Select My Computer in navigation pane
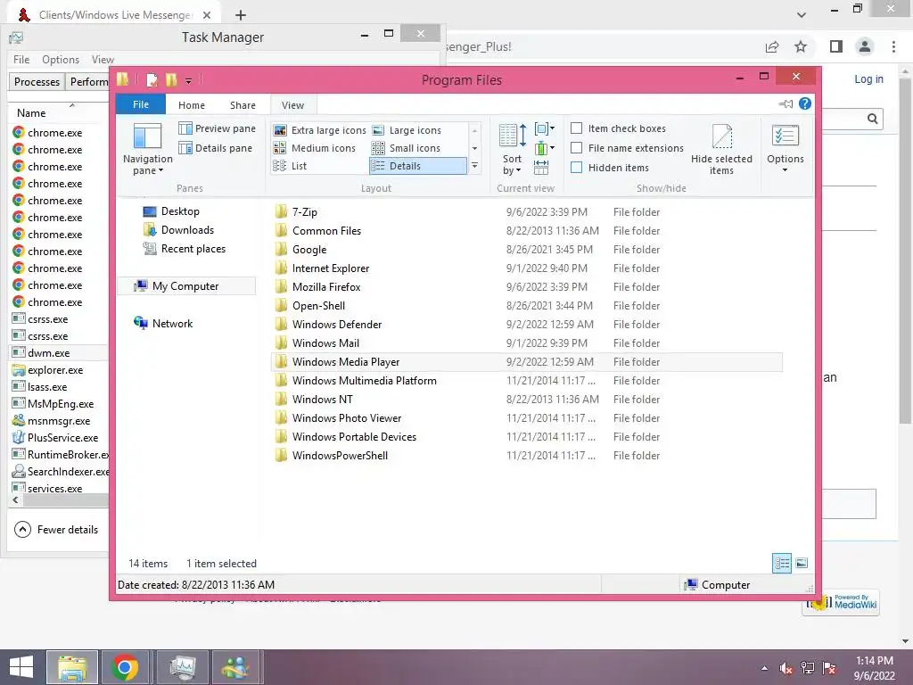913x685 pixels. [186, 286]
